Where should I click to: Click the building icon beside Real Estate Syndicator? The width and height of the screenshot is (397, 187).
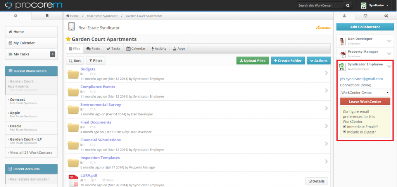72,27
